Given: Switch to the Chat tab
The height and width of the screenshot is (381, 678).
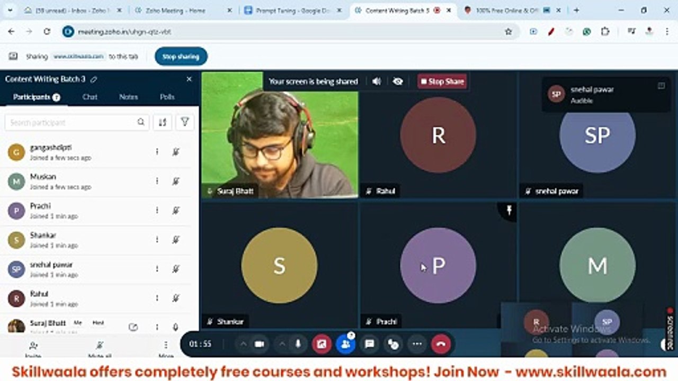Looking at the screenshot, I should coord(90,97).
